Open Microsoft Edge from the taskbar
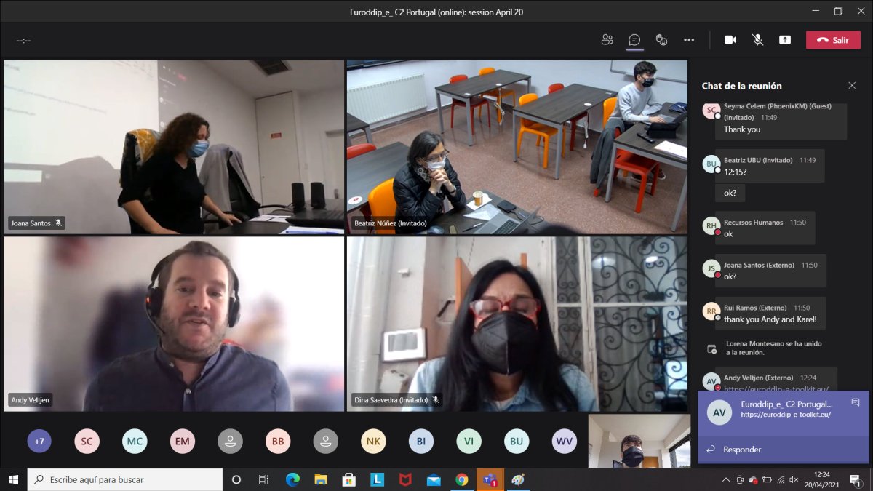The width and height of the screenshot is (873, 491). 292,480
